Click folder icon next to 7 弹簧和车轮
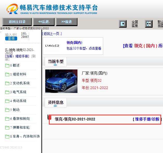 click(7, 128)
